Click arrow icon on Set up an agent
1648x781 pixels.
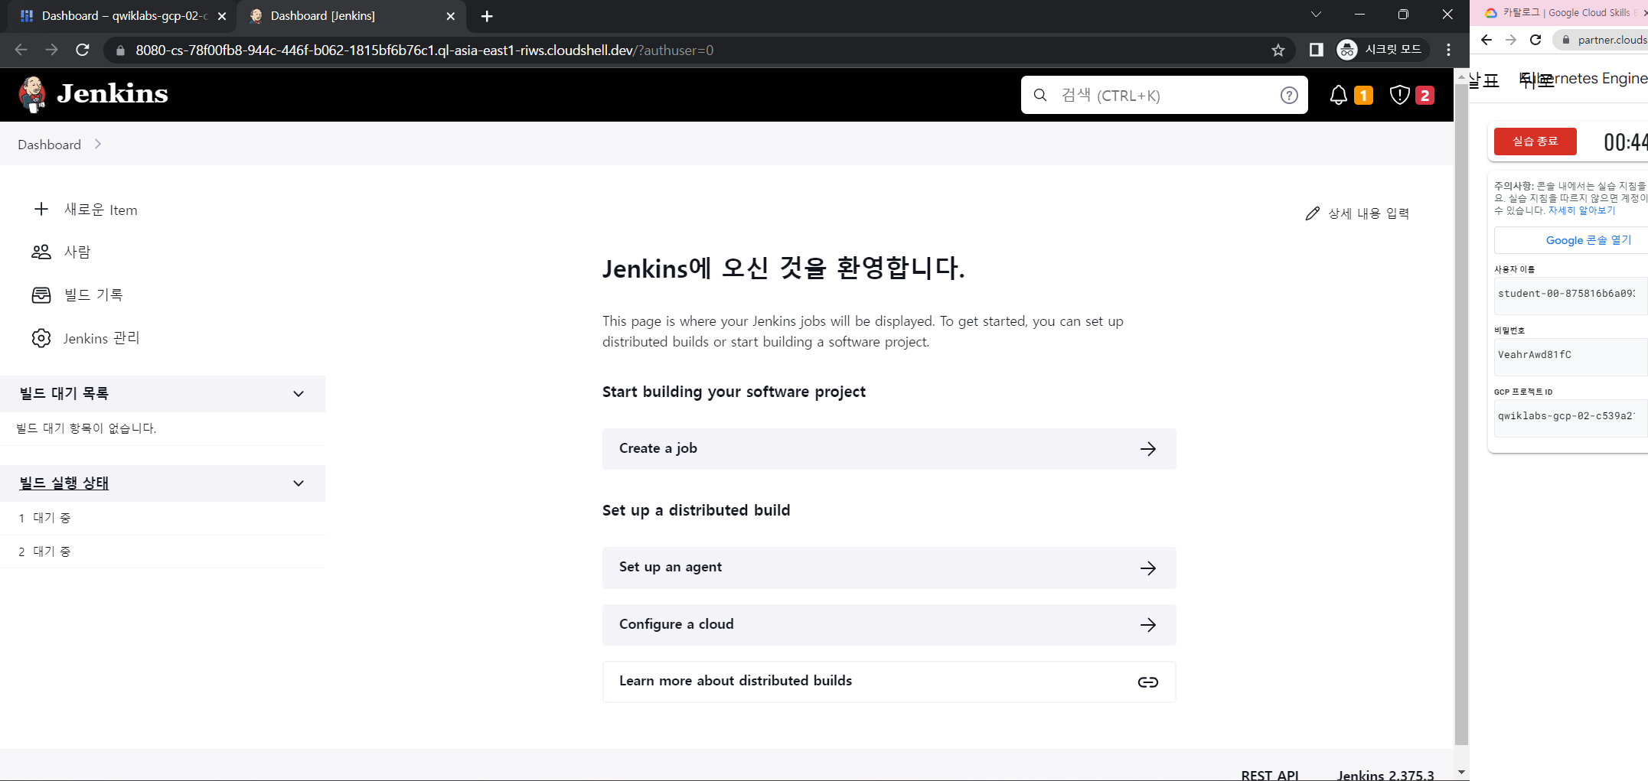pyautogui.click(x=1148, y=568)
